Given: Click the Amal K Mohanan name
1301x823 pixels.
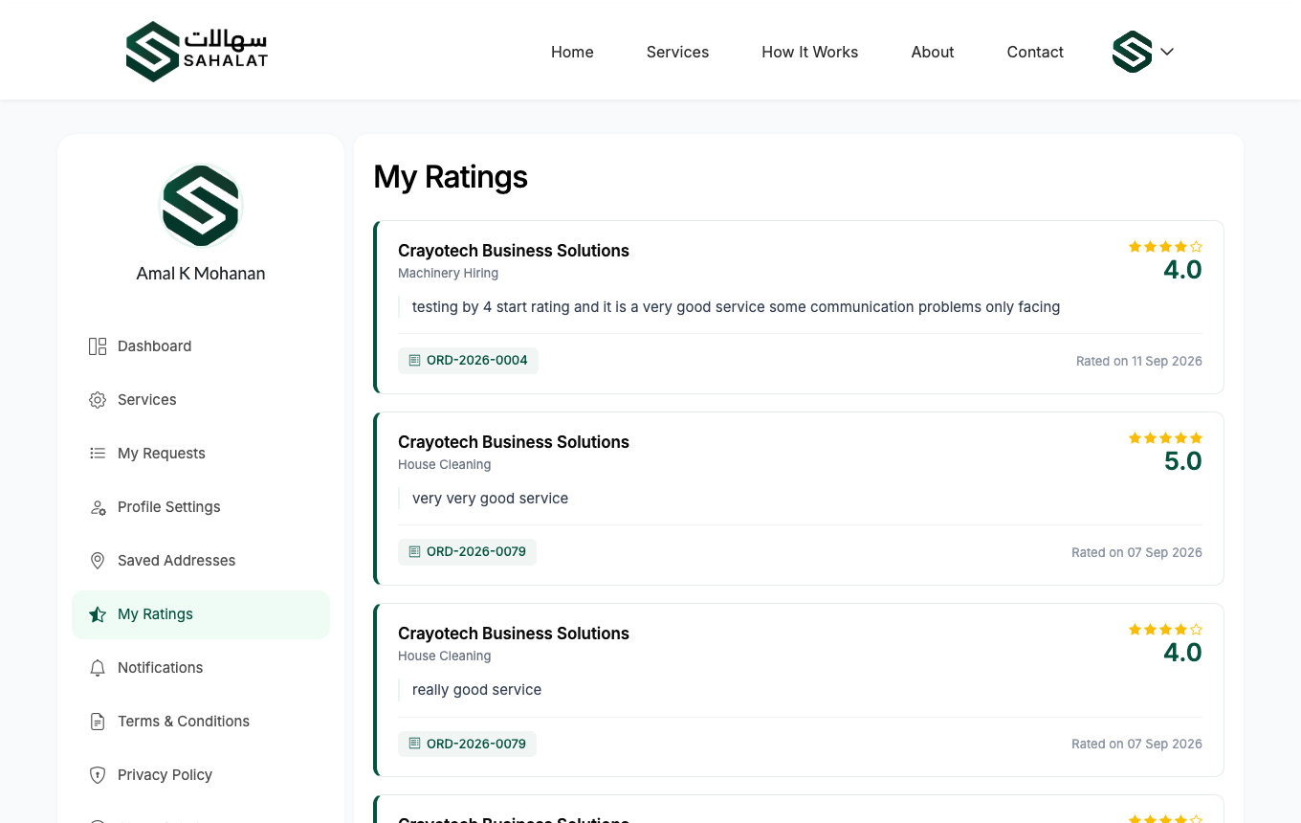Looking at the screenshot, I should click(x=201, y=274).
